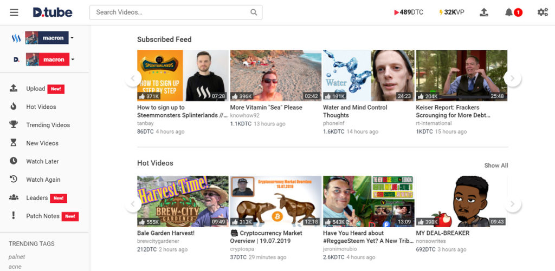This screenshot has width=555, height=271.
Task: Visit channel brewcitygardener
Action: 158,241
